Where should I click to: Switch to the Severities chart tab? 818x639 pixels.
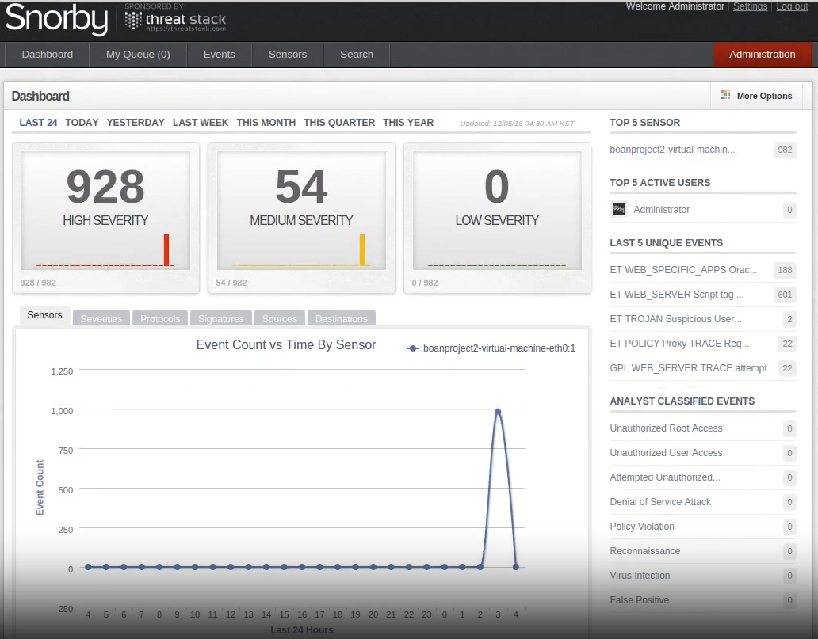[x=101, y=318]
